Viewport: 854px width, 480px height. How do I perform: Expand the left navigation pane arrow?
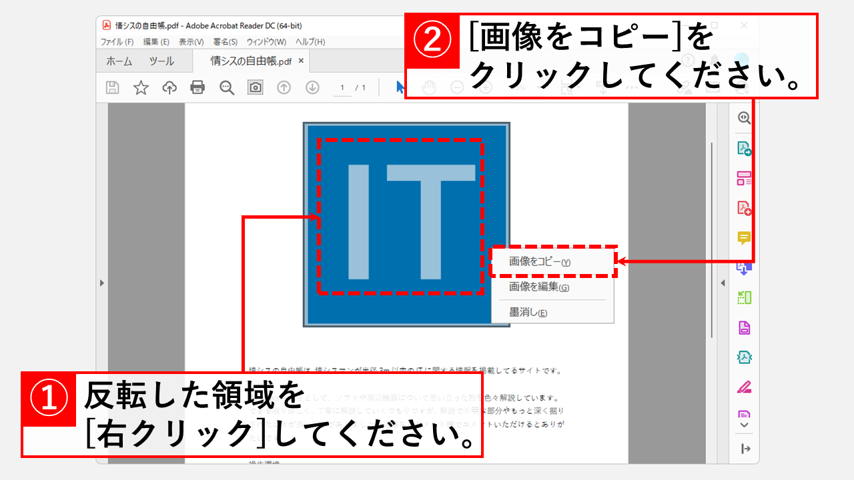pyautogui.click(x=102, y=283)
